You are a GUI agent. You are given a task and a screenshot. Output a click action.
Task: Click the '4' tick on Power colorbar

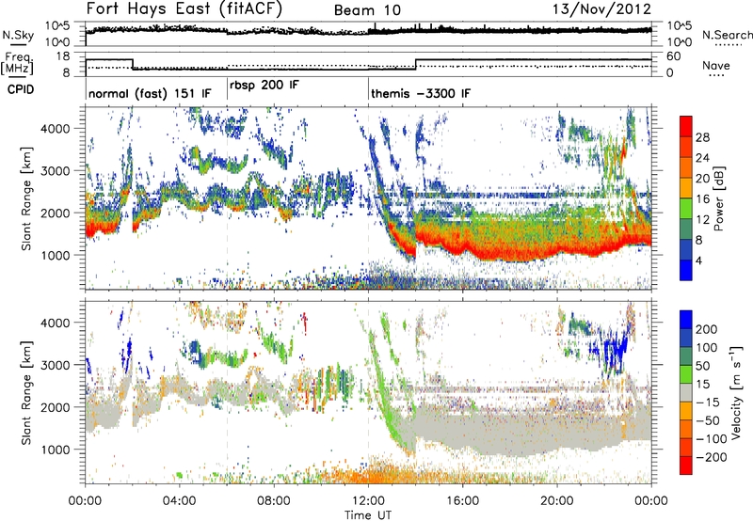tap(699, 260)
